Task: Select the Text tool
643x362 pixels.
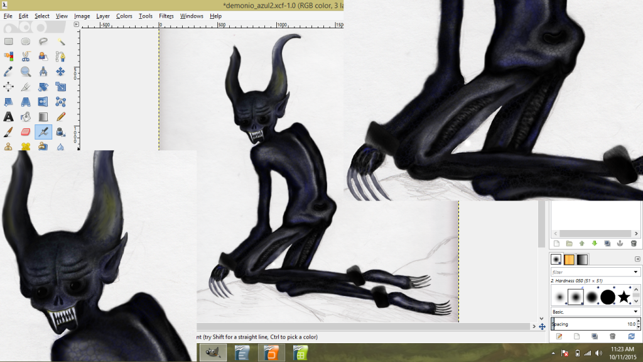Action: [x=8, y=117]
